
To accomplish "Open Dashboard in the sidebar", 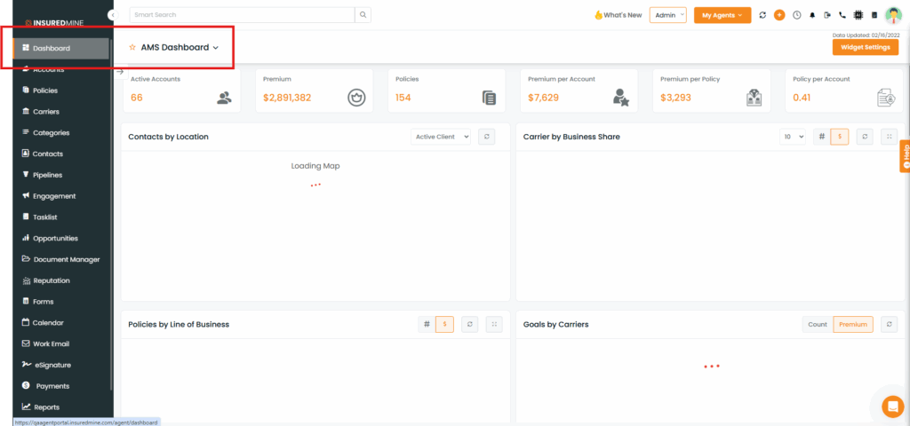I will tap(61, 48).
